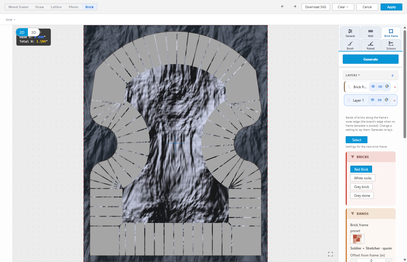Toggle 3D for the Brick frame layer

click(x=380, y=86)
